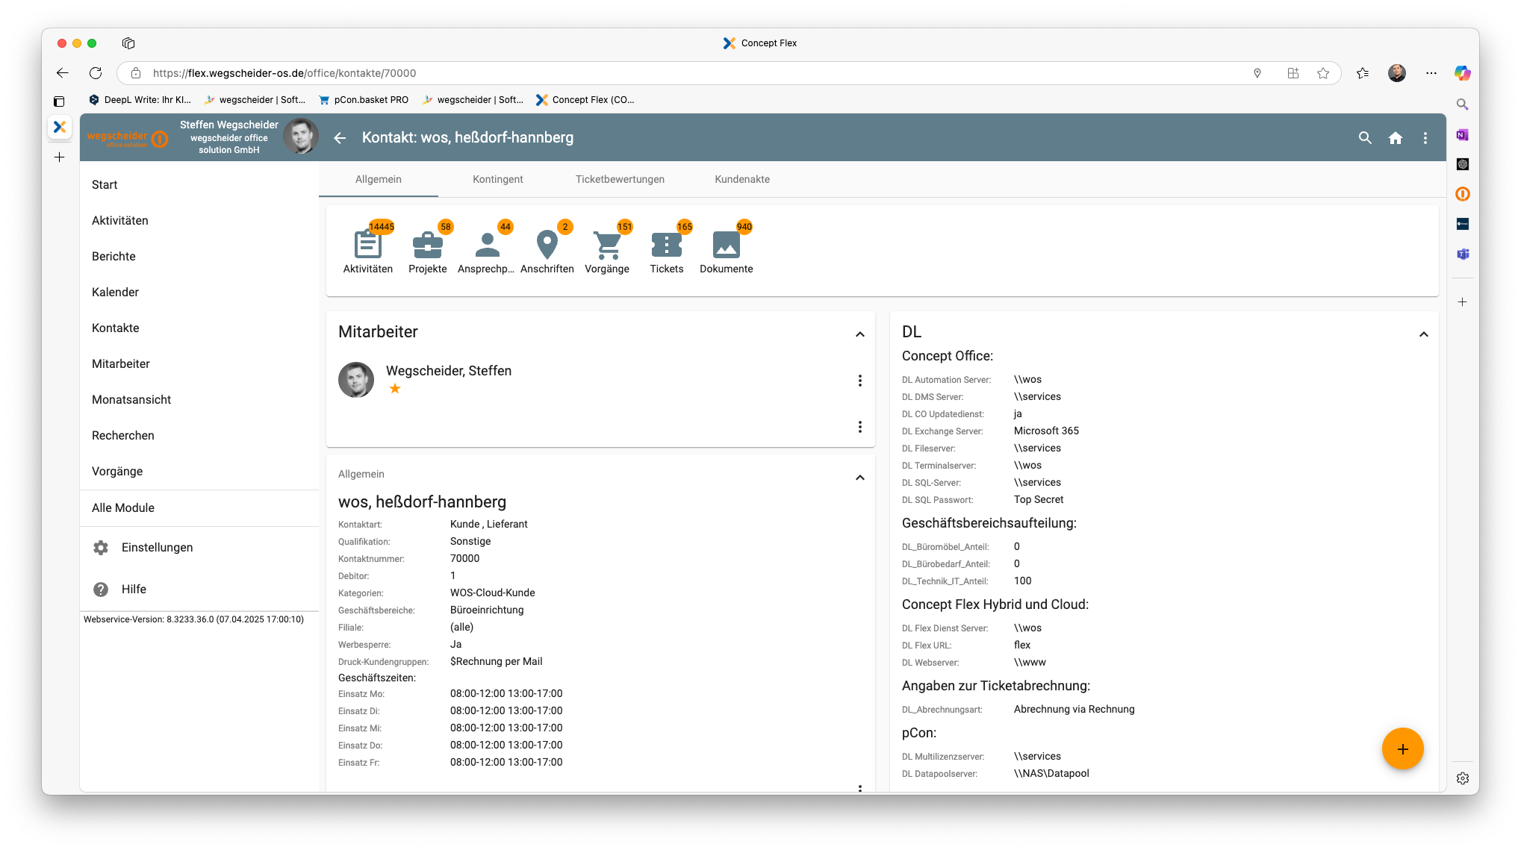
Task: Click the Top Secret SQL password value
Action: click(x=1039, y=500)
